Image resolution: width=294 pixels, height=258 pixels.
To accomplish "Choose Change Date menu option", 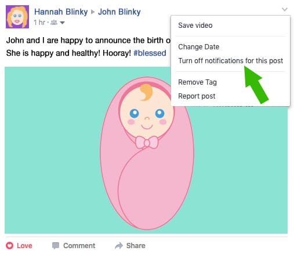I will [198, 47].
